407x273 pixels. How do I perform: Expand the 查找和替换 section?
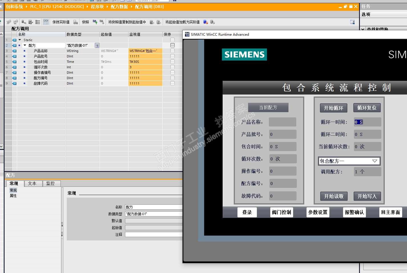(x=362, y=29)
